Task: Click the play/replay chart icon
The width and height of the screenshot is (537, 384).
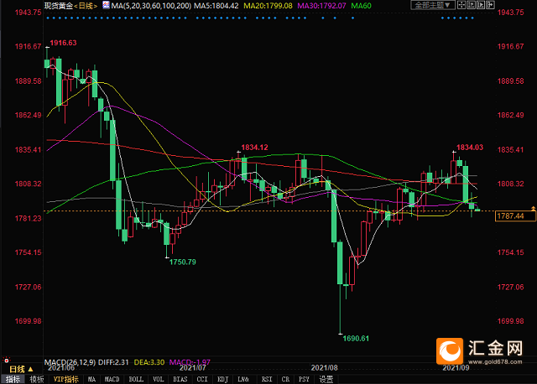Action: (x=481, y=5)
